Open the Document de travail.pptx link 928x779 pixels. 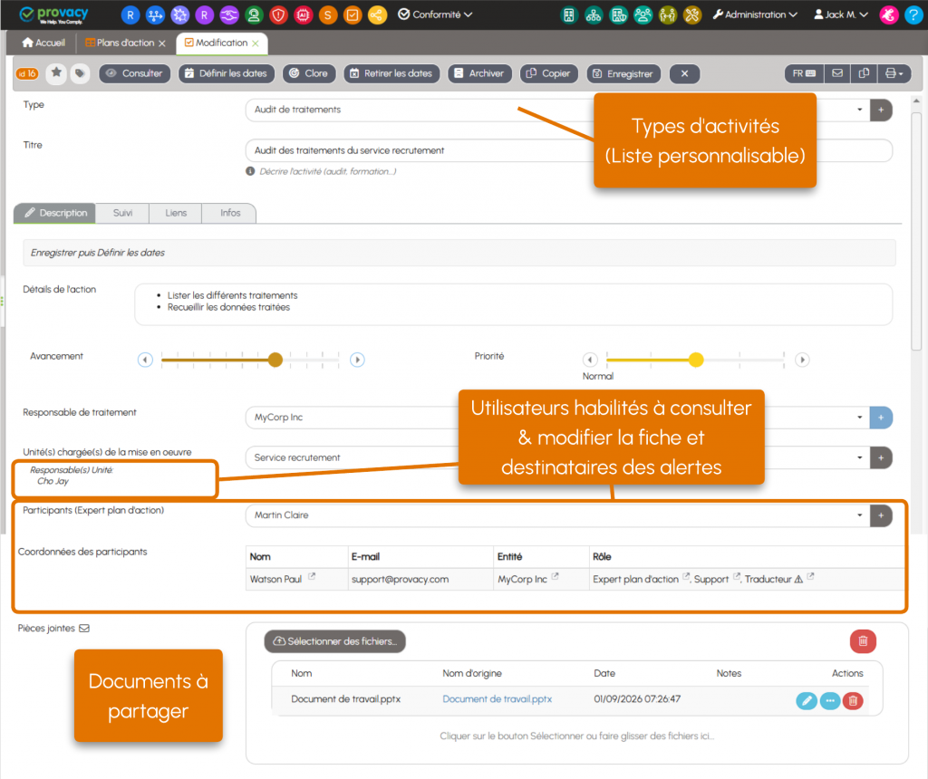pyautogui.click(x=498, y=699)
